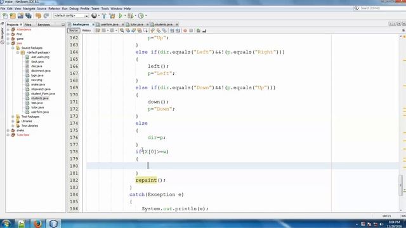Build Project hammer icon
The image size is (406, 228).
click(104, 16)
